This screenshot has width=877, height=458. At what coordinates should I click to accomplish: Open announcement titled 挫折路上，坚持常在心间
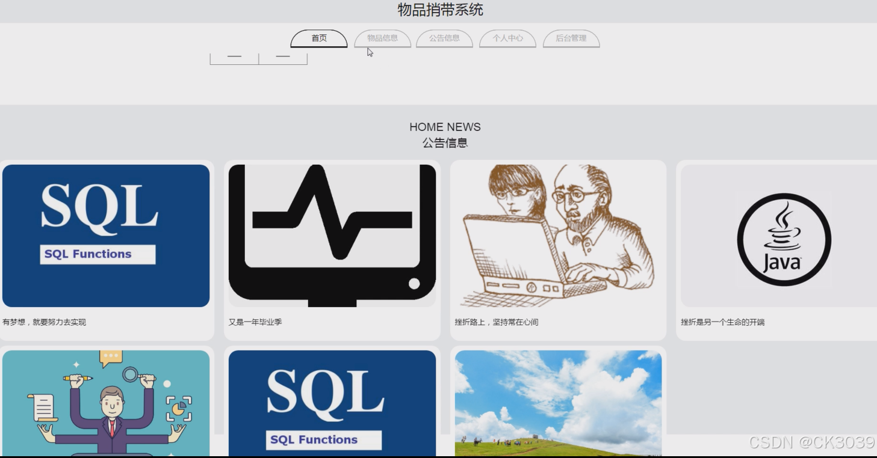[497, 322]
